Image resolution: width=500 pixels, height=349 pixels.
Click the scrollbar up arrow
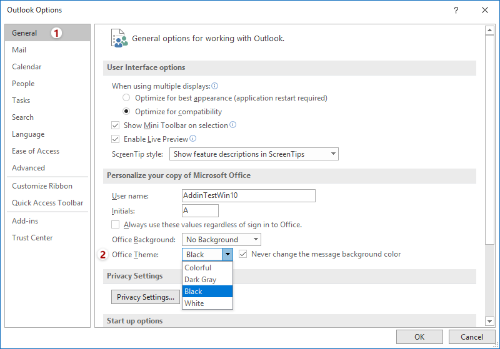tap(489, 30)
